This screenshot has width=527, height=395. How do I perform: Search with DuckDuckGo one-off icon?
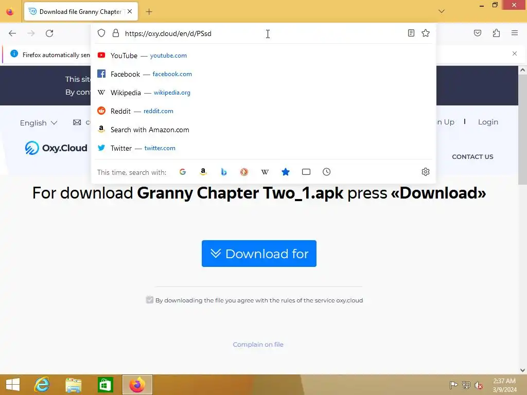244,172
